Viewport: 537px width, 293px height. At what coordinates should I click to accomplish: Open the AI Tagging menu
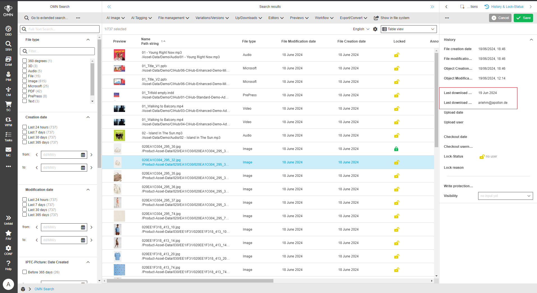point(141,18)
